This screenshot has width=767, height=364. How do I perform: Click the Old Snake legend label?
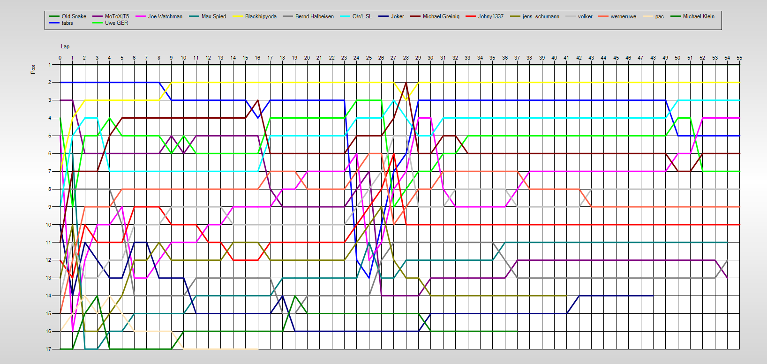point(74,16)
